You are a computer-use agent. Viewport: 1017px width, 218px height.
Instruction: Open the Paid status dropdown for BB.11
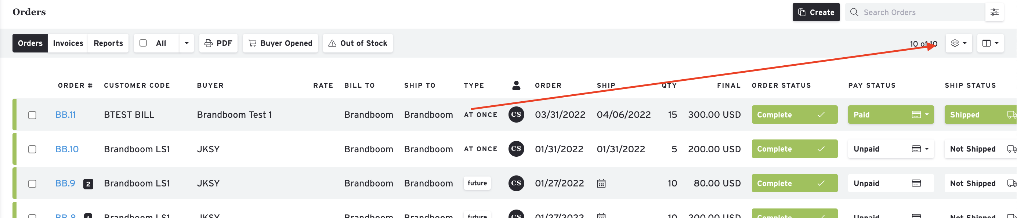click(x=927, y=115)
